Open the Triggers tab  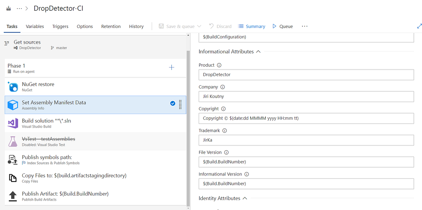(60, 26)
